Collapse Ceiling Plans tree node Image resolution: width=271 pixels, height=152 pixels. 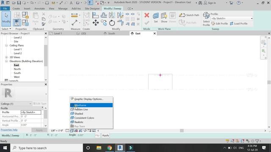tap(6, 46)
